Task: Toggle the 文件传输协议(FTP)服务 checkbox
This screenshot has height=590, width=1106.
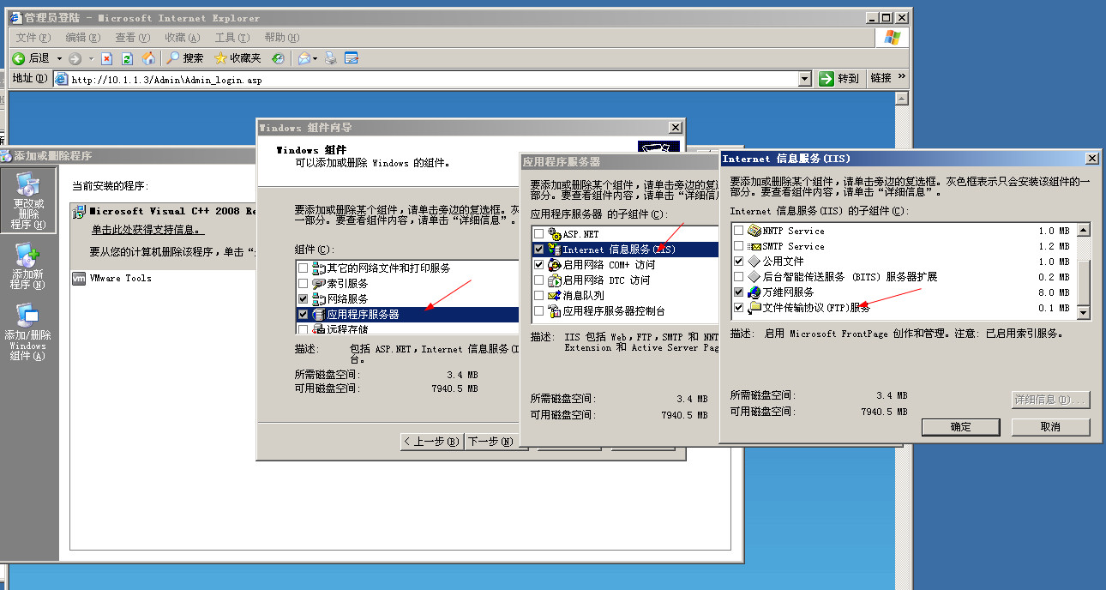Action: point(739,308)
